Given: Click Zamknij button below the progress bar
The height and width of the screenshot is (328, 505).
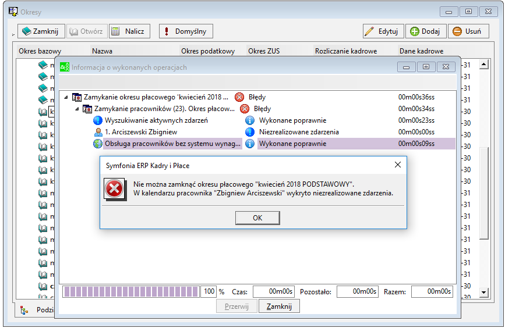Looking at the screenshot, I should 279,306.
